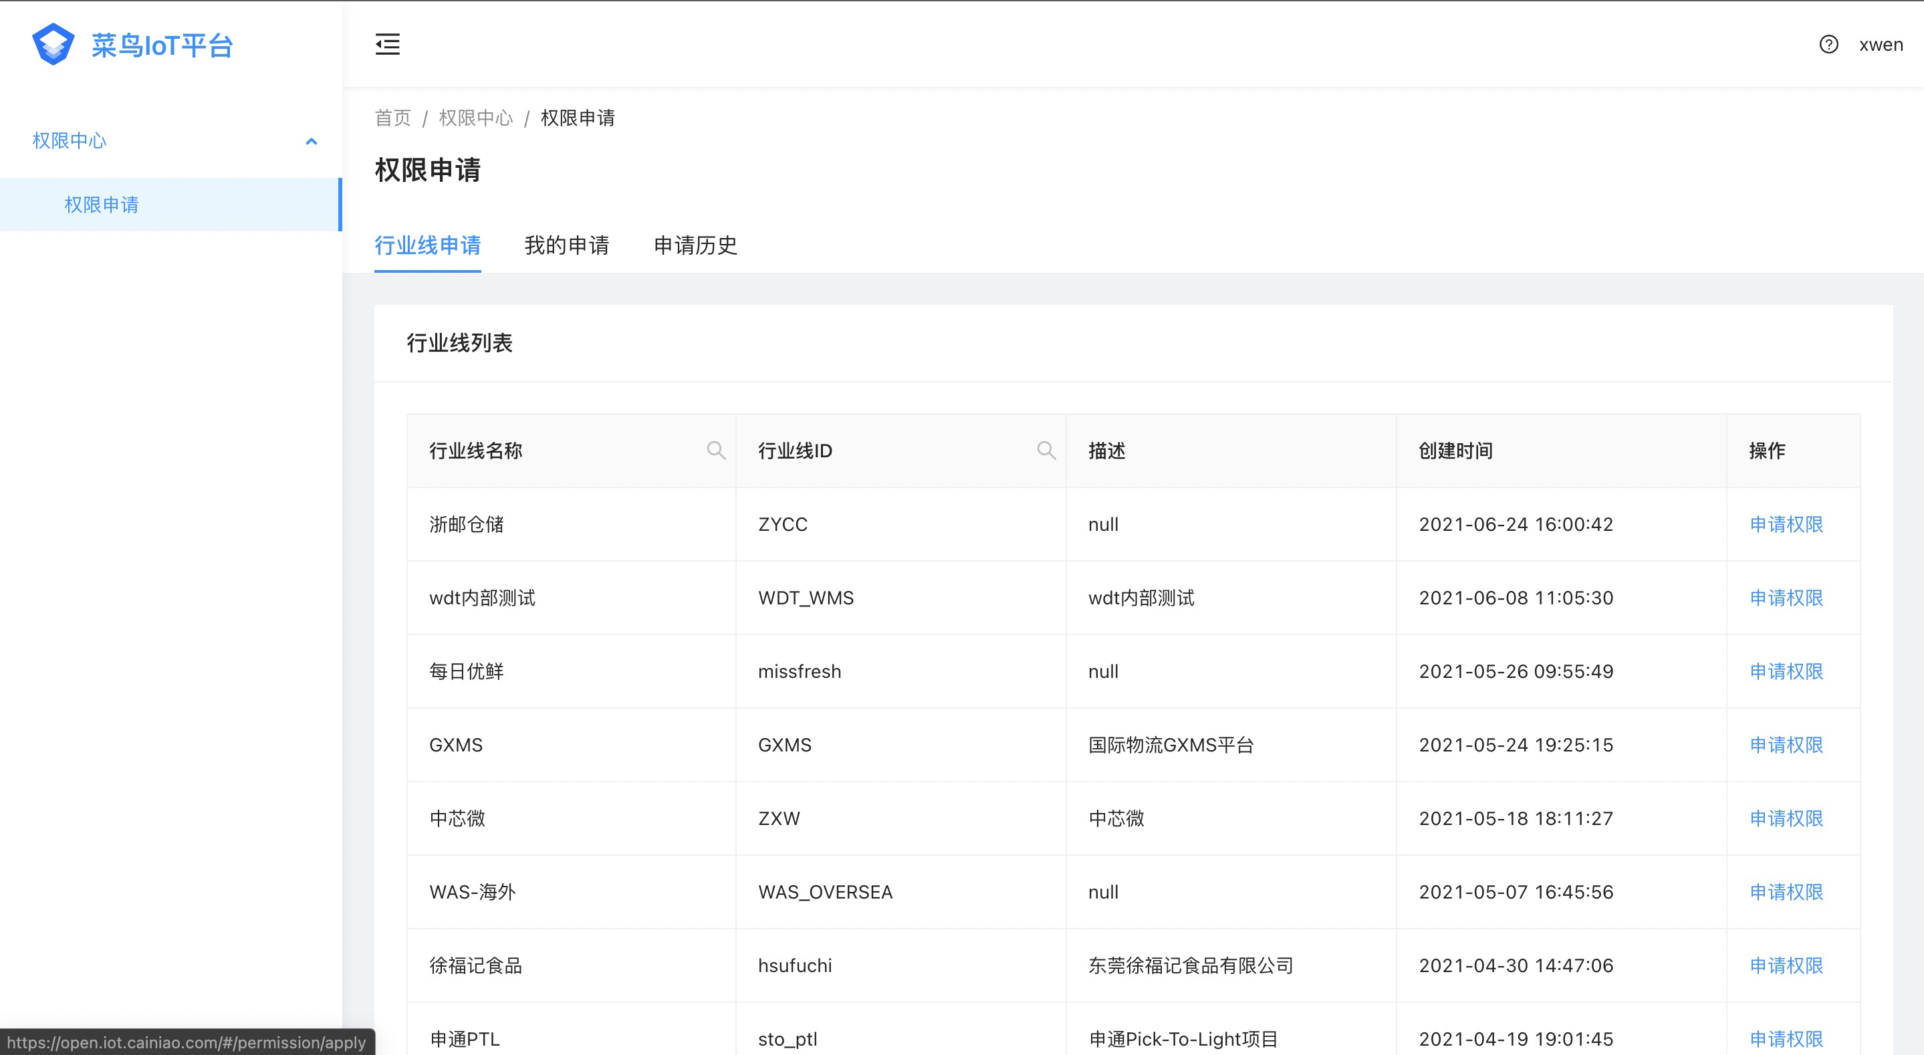Collapse sidebar with menu fold icon
This screenshot has height=1055, width=1924.
pyautogui.click(x=387, y=45)
